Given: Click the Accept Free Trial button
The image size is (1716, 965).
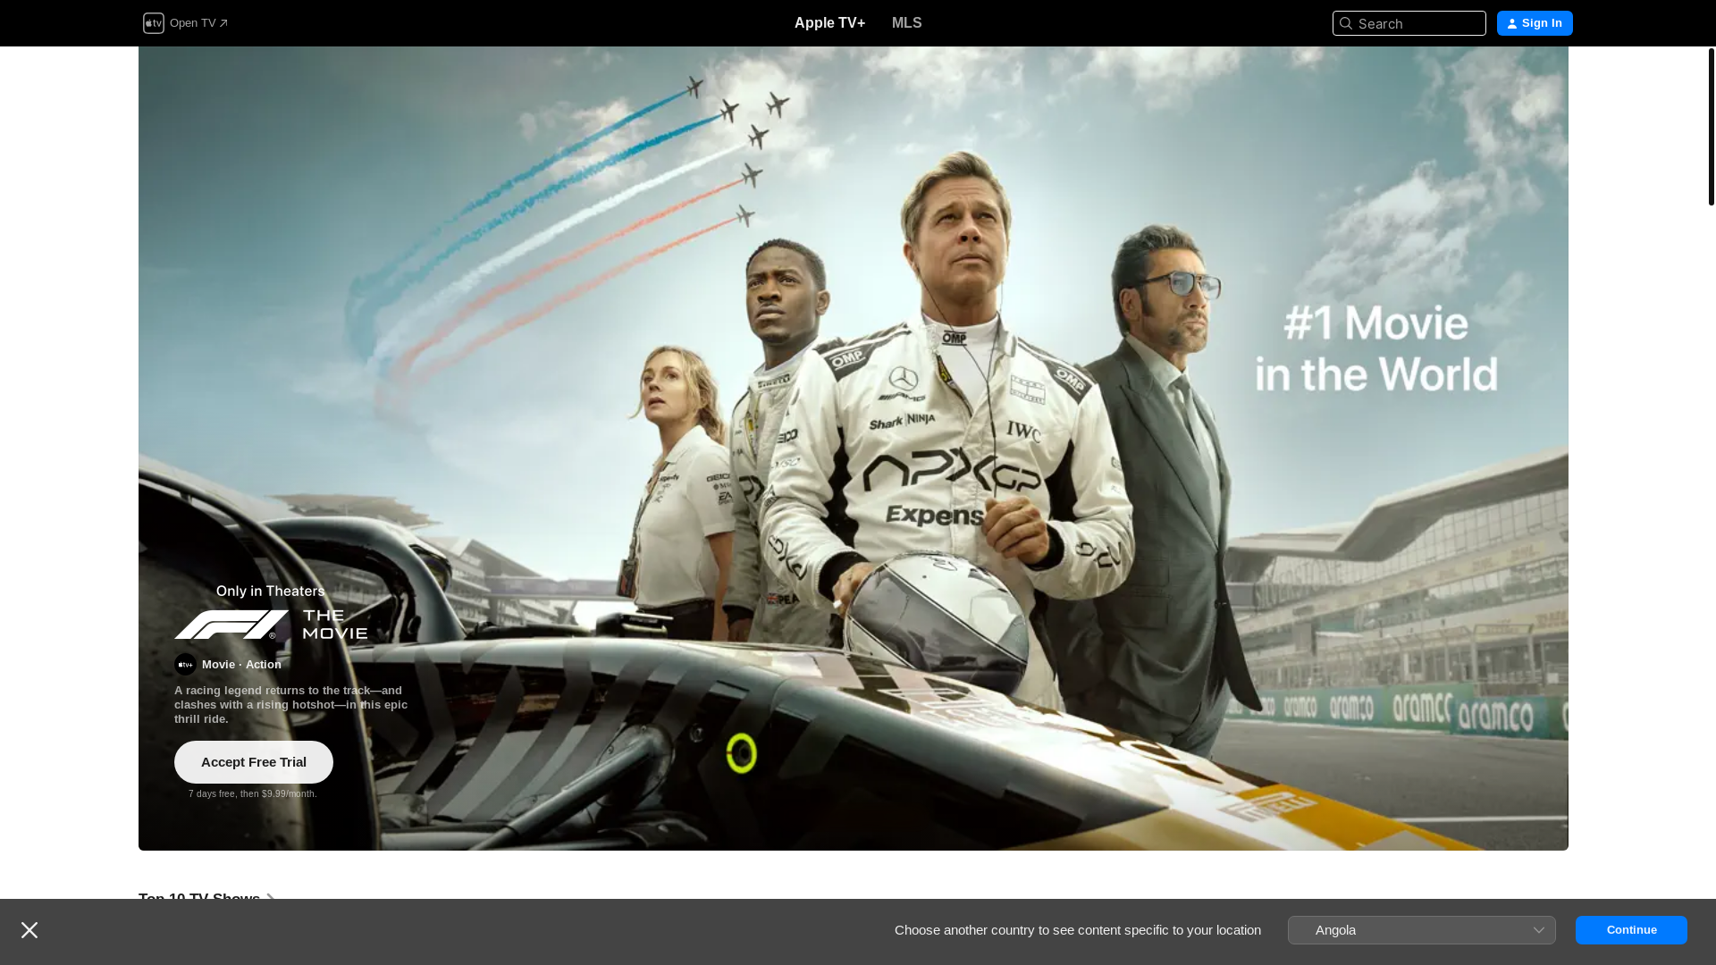Looking at the screenshot, I should (x=254, y=762).
